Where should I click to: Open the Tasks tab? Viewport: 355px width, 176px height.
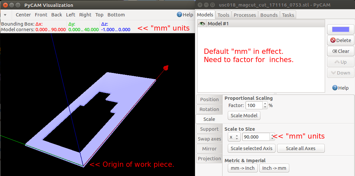click(x=288, y=15)
